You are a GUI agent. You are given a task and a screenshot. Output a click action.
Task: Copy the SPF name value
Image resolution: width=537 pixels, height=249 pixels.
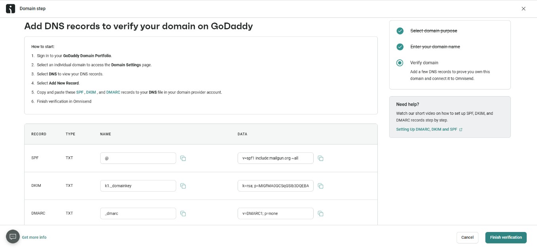[x=183, y=158]
